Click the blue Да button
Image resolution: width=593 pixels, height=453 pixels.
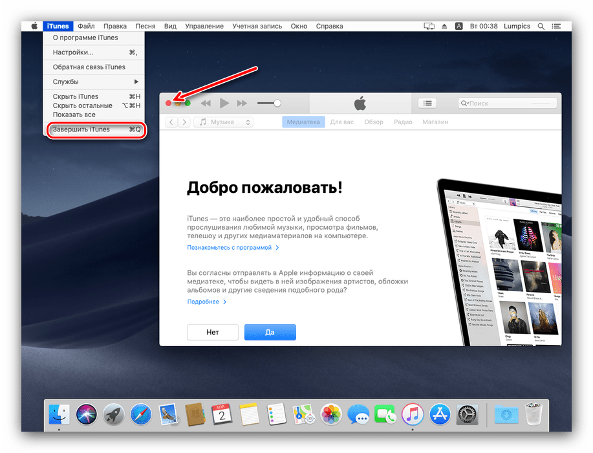point(270,332)
